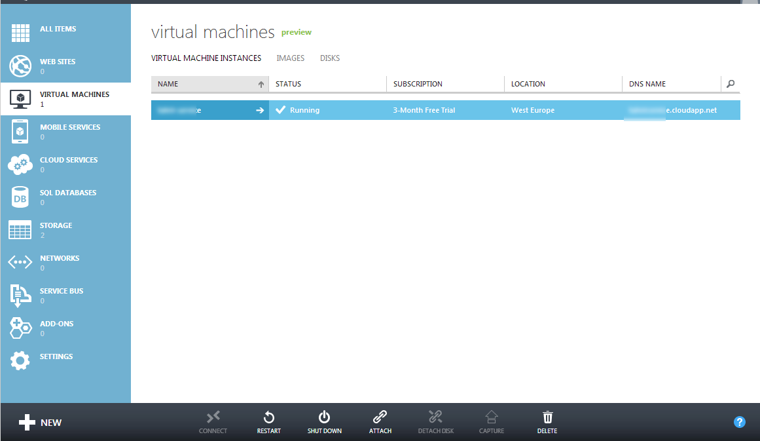The width and height of the screenshot is (760, 441).
Task: Open the Web Sites menu entry
Action: pyautogui.click(x=65, y=66)
